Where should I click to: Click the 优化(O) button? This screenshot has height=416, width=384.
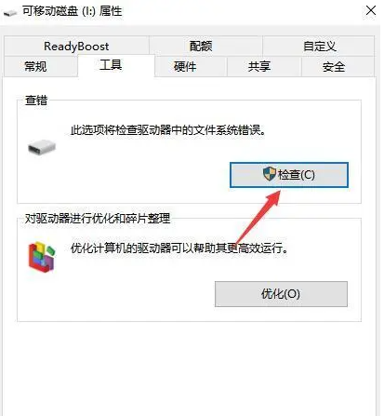click(x=281, y=294)
